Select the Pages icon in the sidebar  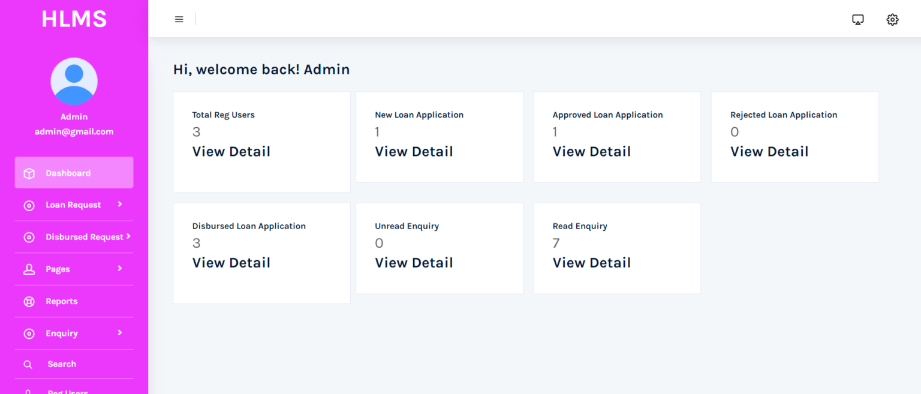(29, 269)
